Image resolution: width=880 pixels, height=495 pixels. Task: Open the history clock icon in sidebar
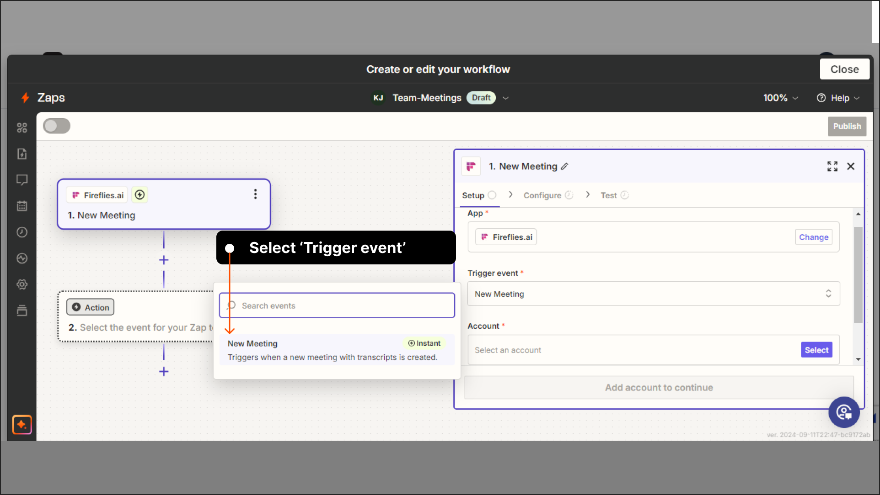22,232
